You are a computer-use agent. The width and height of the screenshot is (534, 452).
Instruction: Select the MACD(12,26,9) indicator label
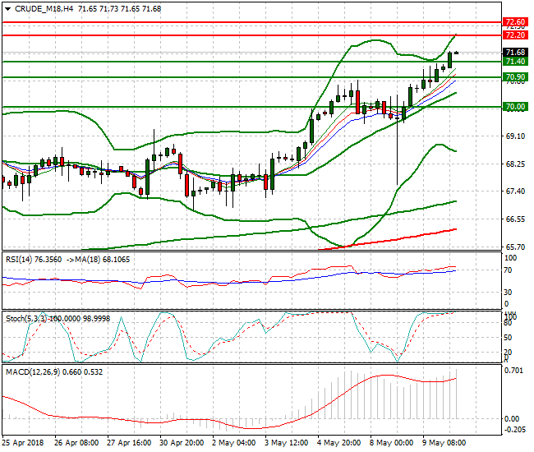tap(33, 372)
